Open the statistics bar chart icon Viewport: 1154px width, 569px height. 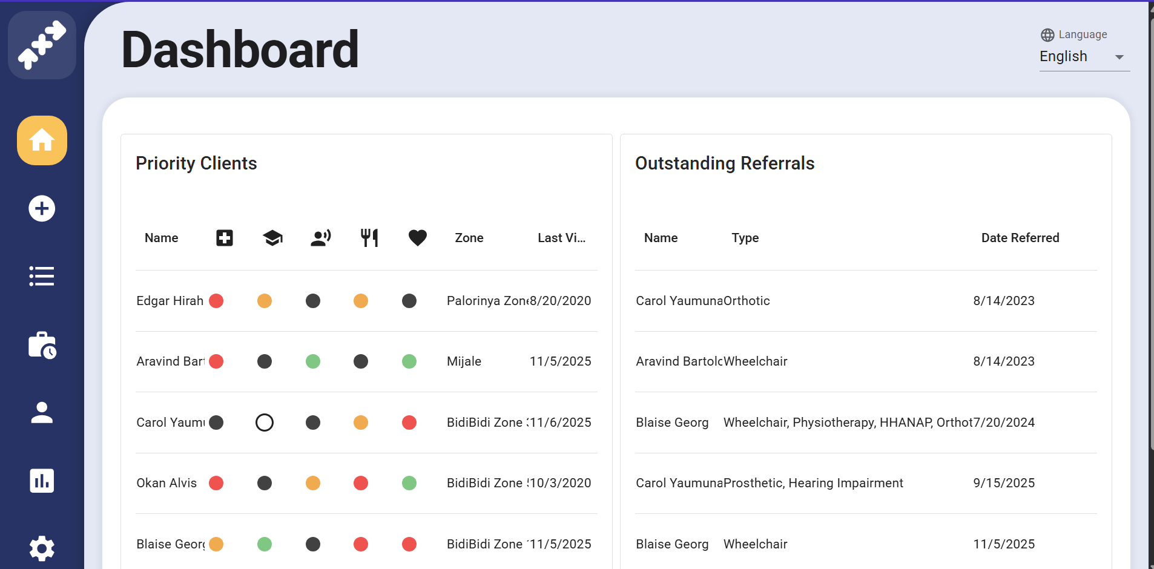pos(42,481)
